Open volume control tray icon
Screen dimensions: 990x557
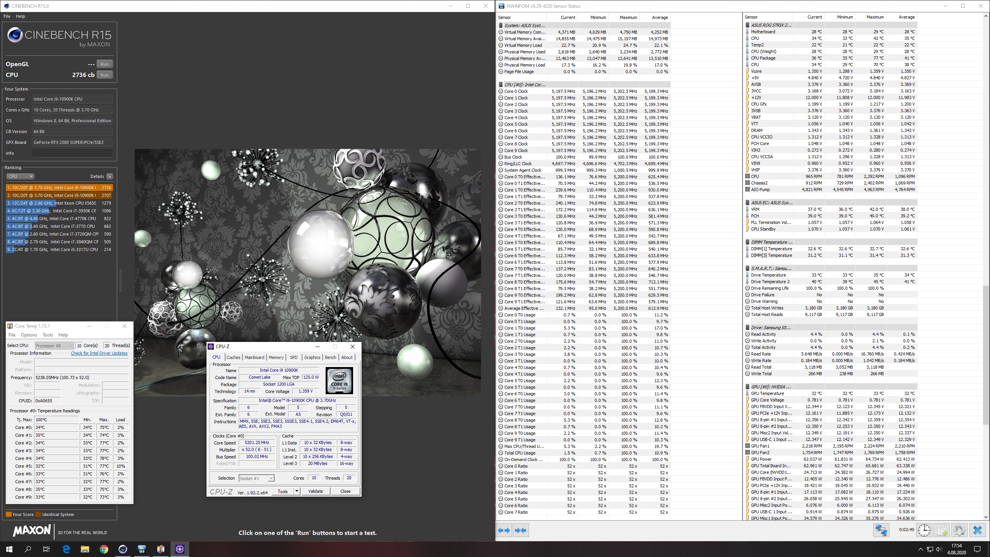(938, 549)
